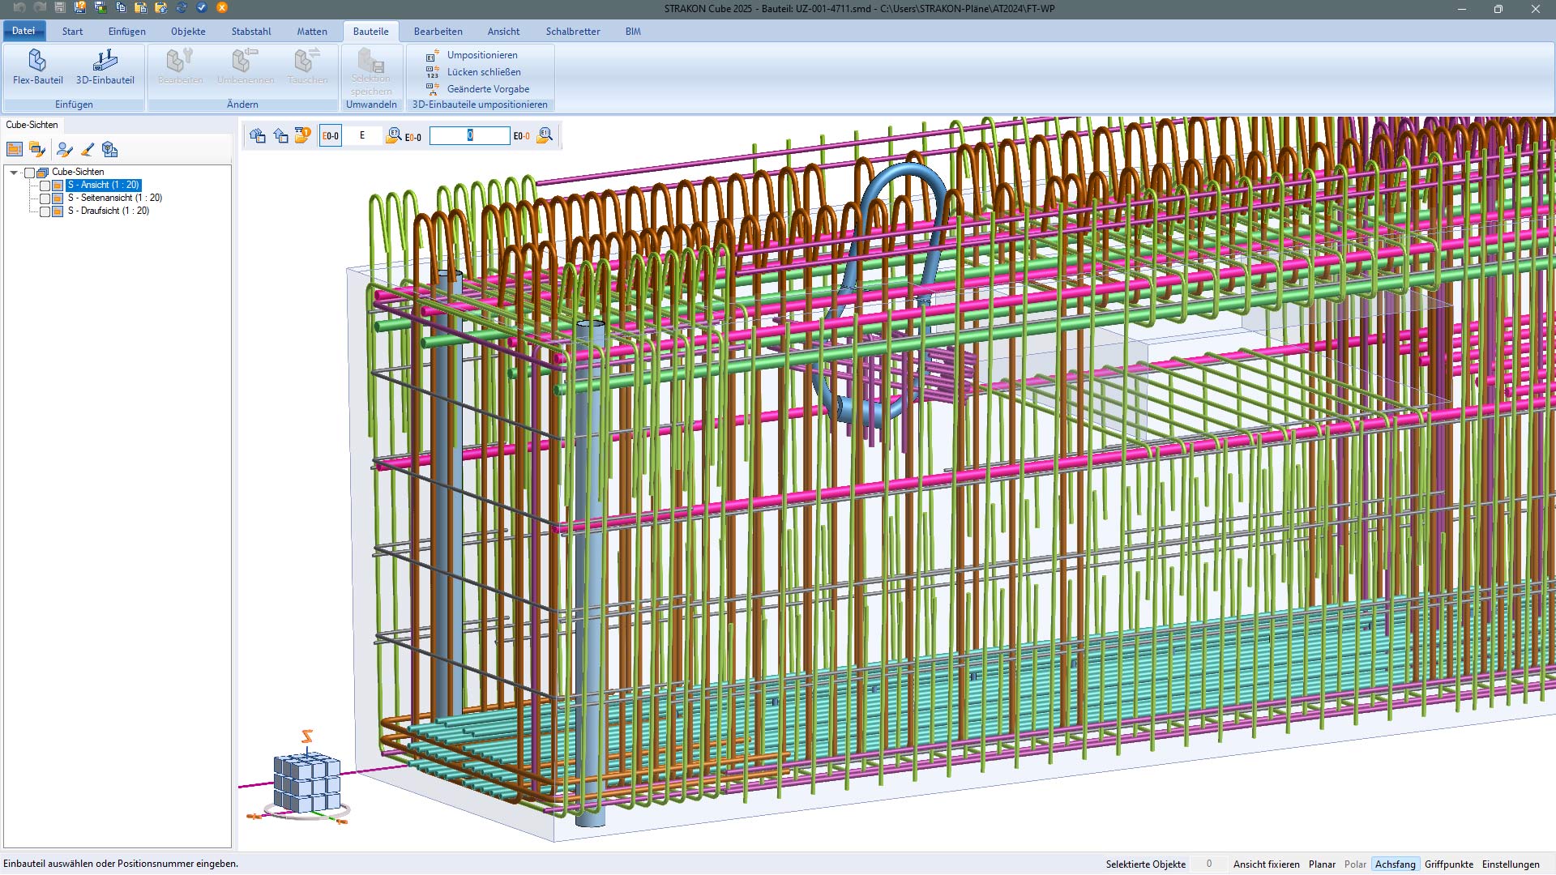The image size is (1556, 875).
Task: Switch to the Einfügen ribbon tab
Action: 127,32
